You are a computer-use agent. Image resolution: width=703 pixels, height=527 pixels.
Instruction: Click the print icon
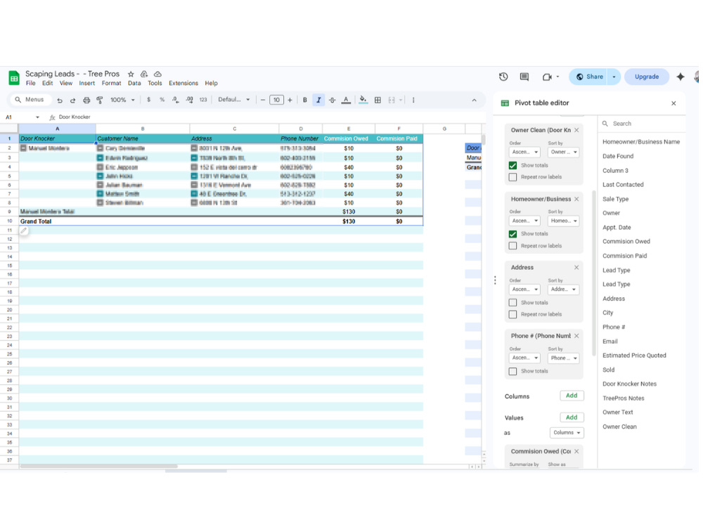coord(86,100)
